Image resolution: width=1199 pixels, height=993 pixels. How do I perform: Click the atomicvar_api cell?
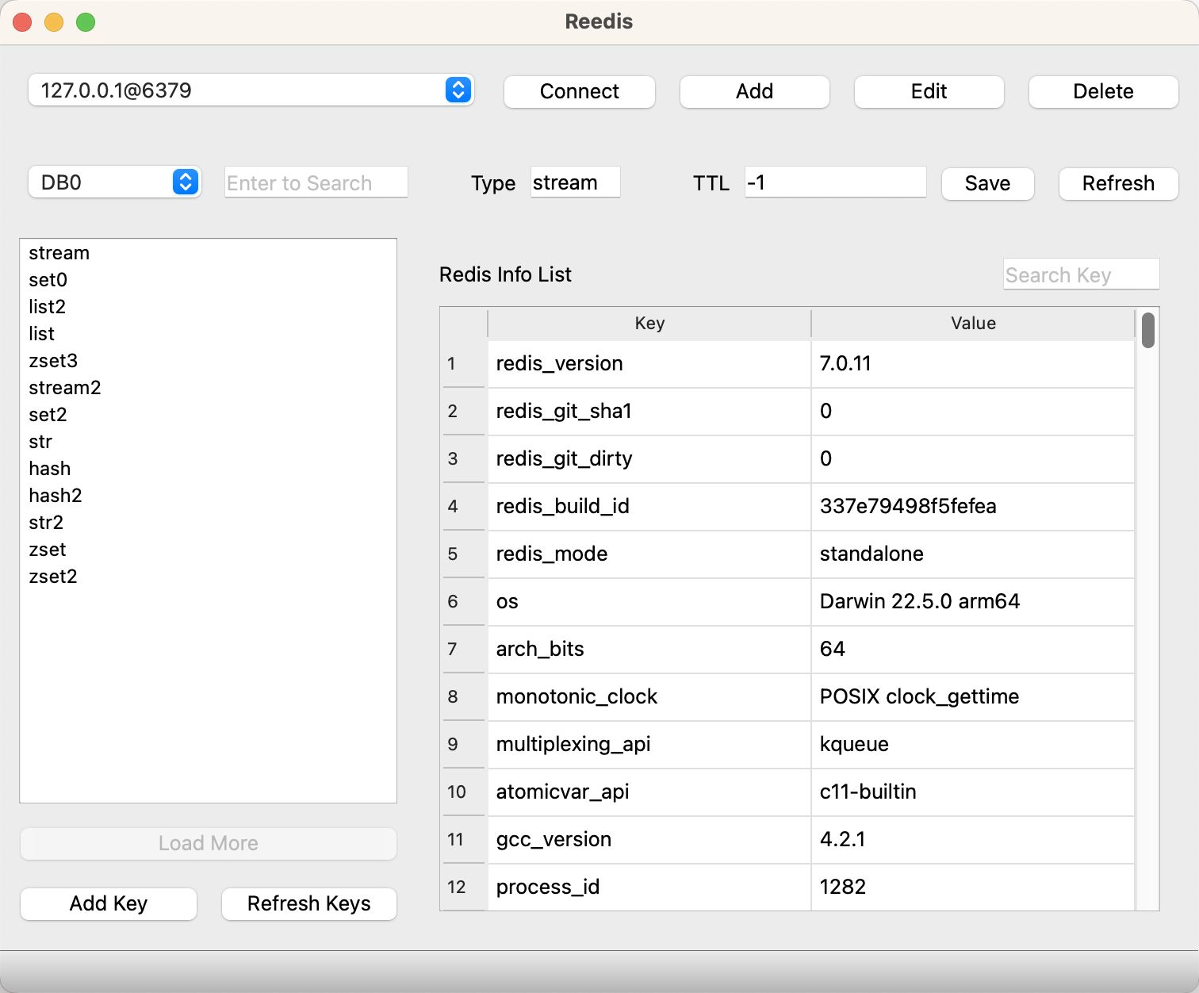click(x=649, y=792)
